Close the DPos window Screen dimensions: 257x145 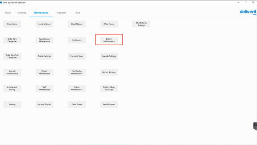(x=253, y=2)
